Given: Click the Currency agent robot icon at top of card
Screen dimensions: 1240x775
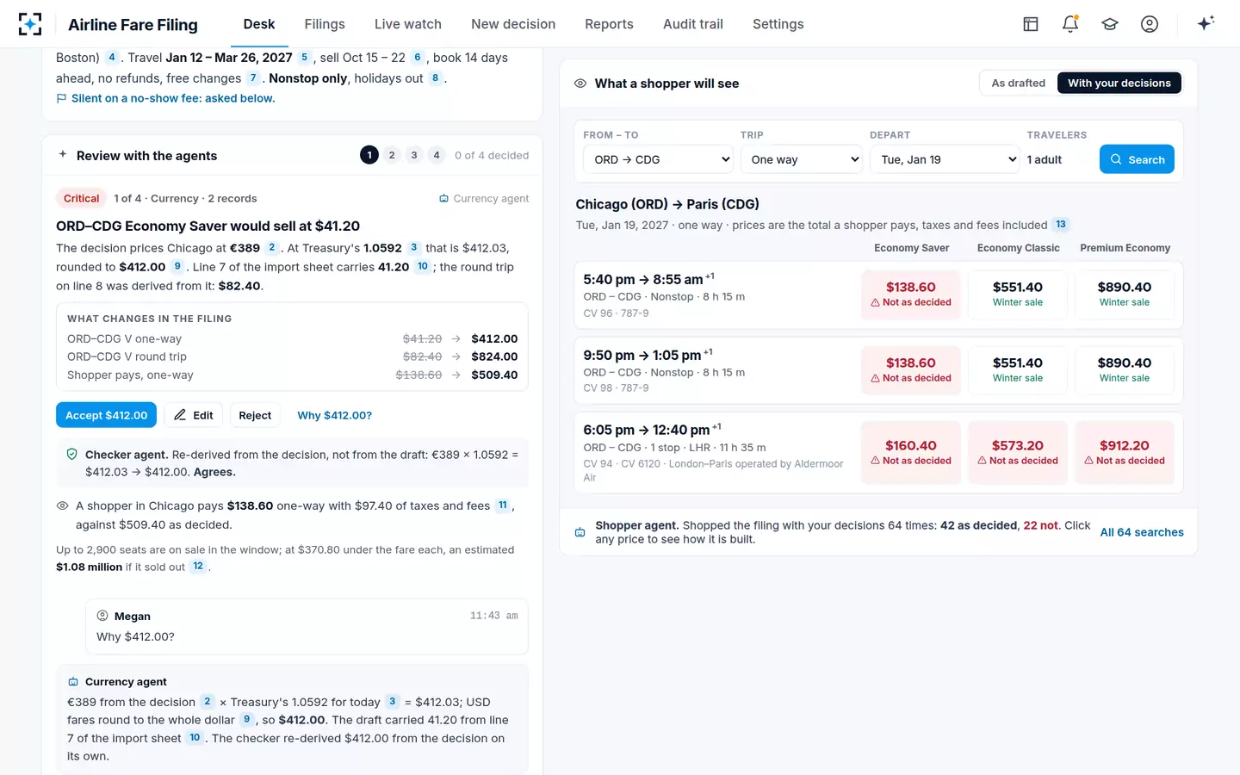Looking at the screenshot, I should (x=443, y=198).
